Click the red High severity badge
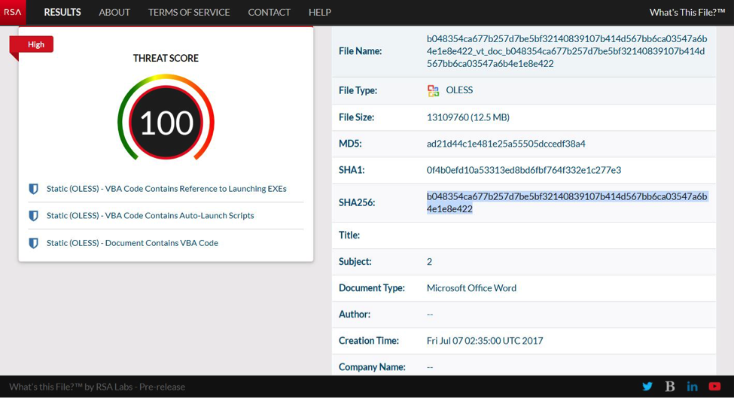 [x=35, y=44]
